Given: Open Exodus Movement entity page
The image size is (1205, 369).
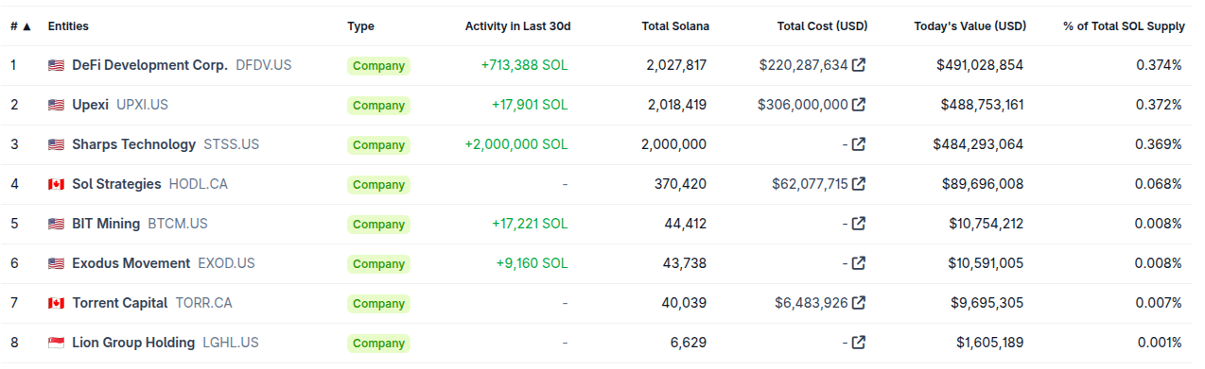Looking at the screenshot, I should (x=131, y=263).
